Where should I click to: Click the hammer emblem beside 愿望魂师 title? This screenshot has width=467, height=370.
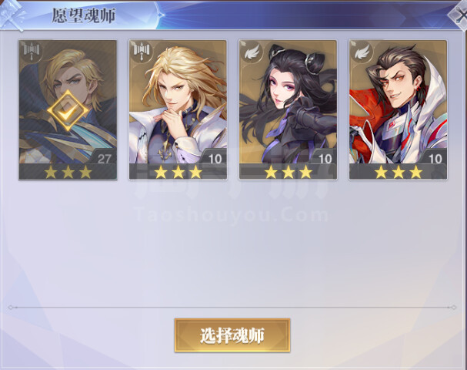coord(13,15)
